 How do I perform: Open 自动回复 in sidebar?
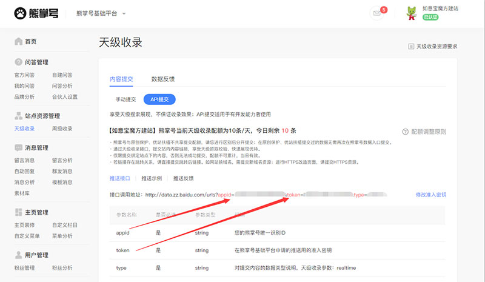pyautogui.click(x=24, y=171)
